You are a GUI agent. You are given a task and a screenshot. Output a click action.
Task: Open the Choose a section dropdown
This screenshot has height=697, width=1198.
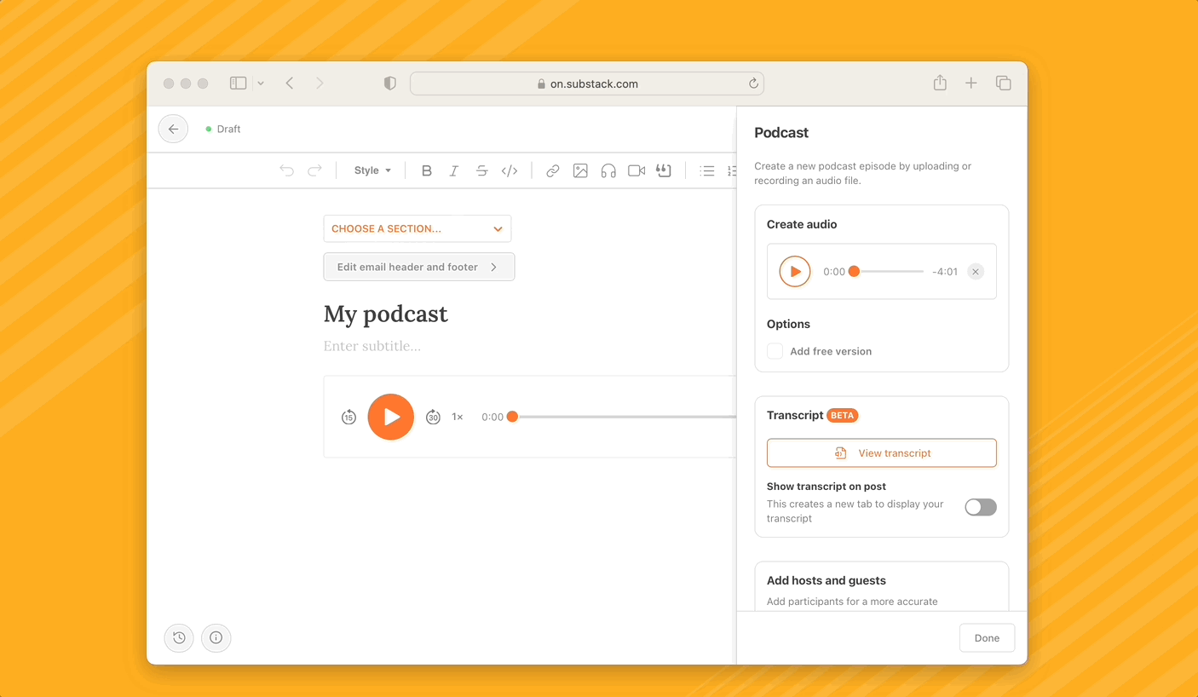(418, 228)
